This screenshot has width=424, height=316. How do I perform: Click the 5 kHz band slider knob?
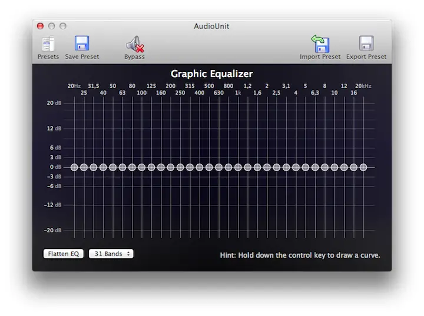point(305,167)
